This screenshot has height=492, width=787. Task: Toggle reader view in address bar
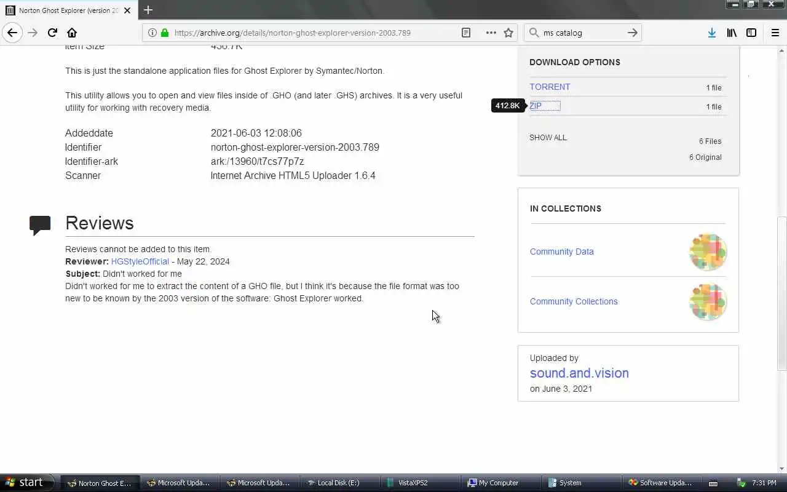[466, 33]
